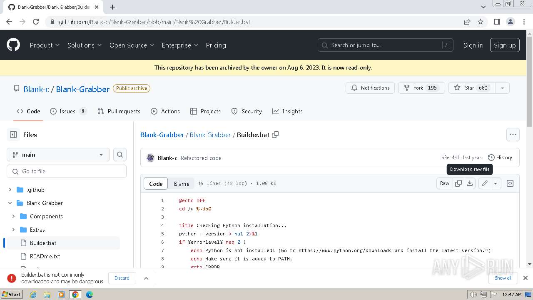Viewport: 533px width, 300px height.
Task: Open the GitHub homepage logo
Action: 13,45
